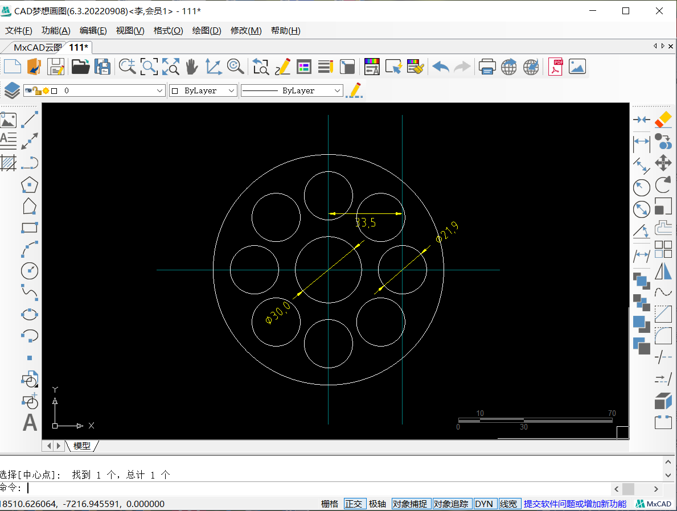Select the ⌀30.0 dimension text in drawing
Viewport: 677px width, 511px height.
point(278,312)
